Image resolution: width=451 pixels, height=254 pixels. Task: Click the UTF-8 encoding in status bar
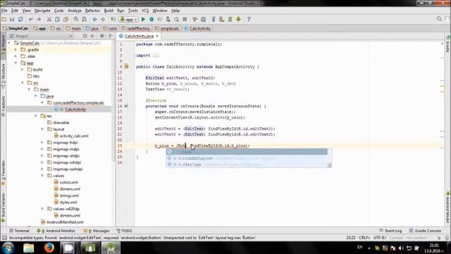click(x=379, y=238)
